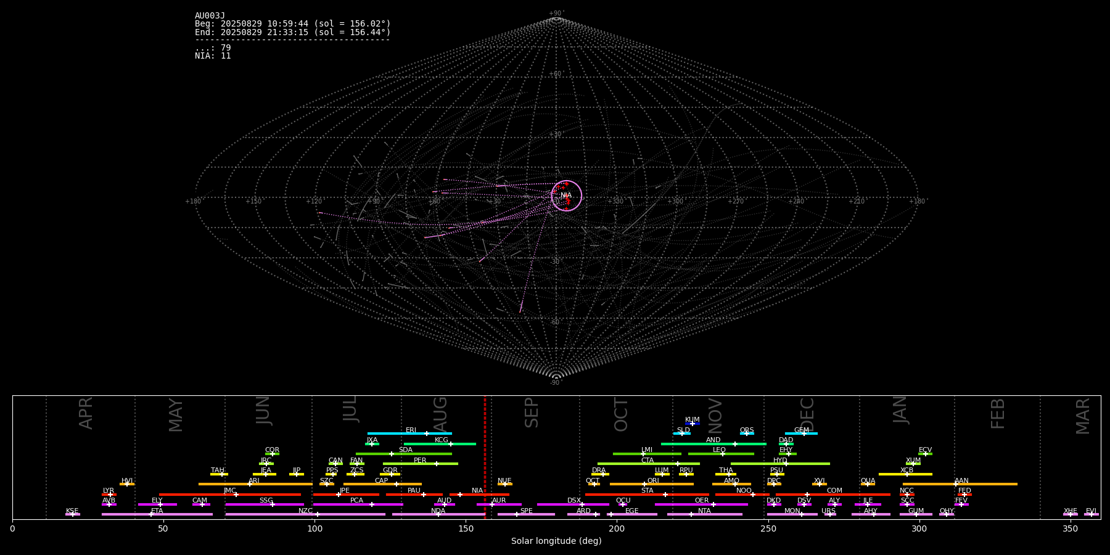The width and height of the screenshot is (1110, 555).
Task: Click the 350 tick on the solar longitude axis
Action: tap(1071, 528)
